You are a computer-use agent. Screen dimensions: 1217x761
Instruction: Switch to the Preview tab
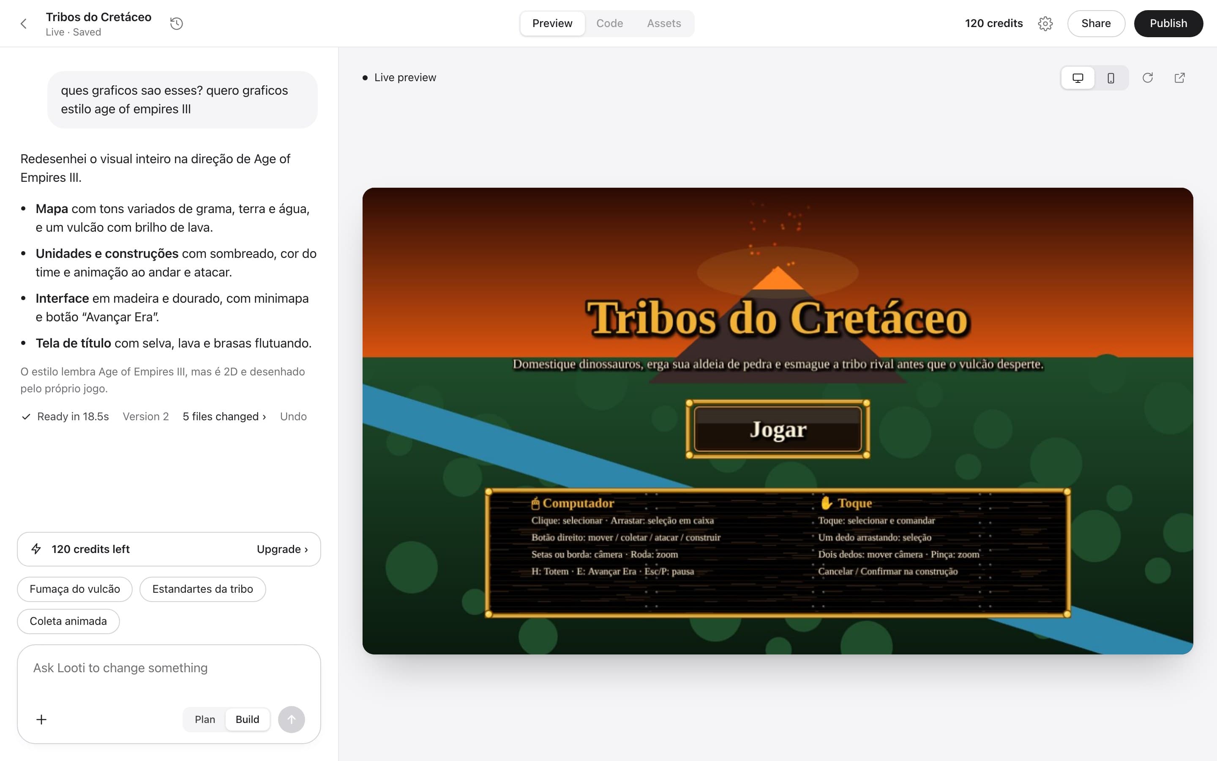click(x=552, y=24)
